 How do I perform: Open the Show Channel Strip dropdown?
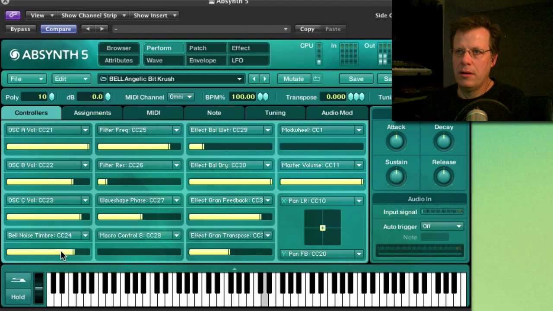(x=93, y=16)
